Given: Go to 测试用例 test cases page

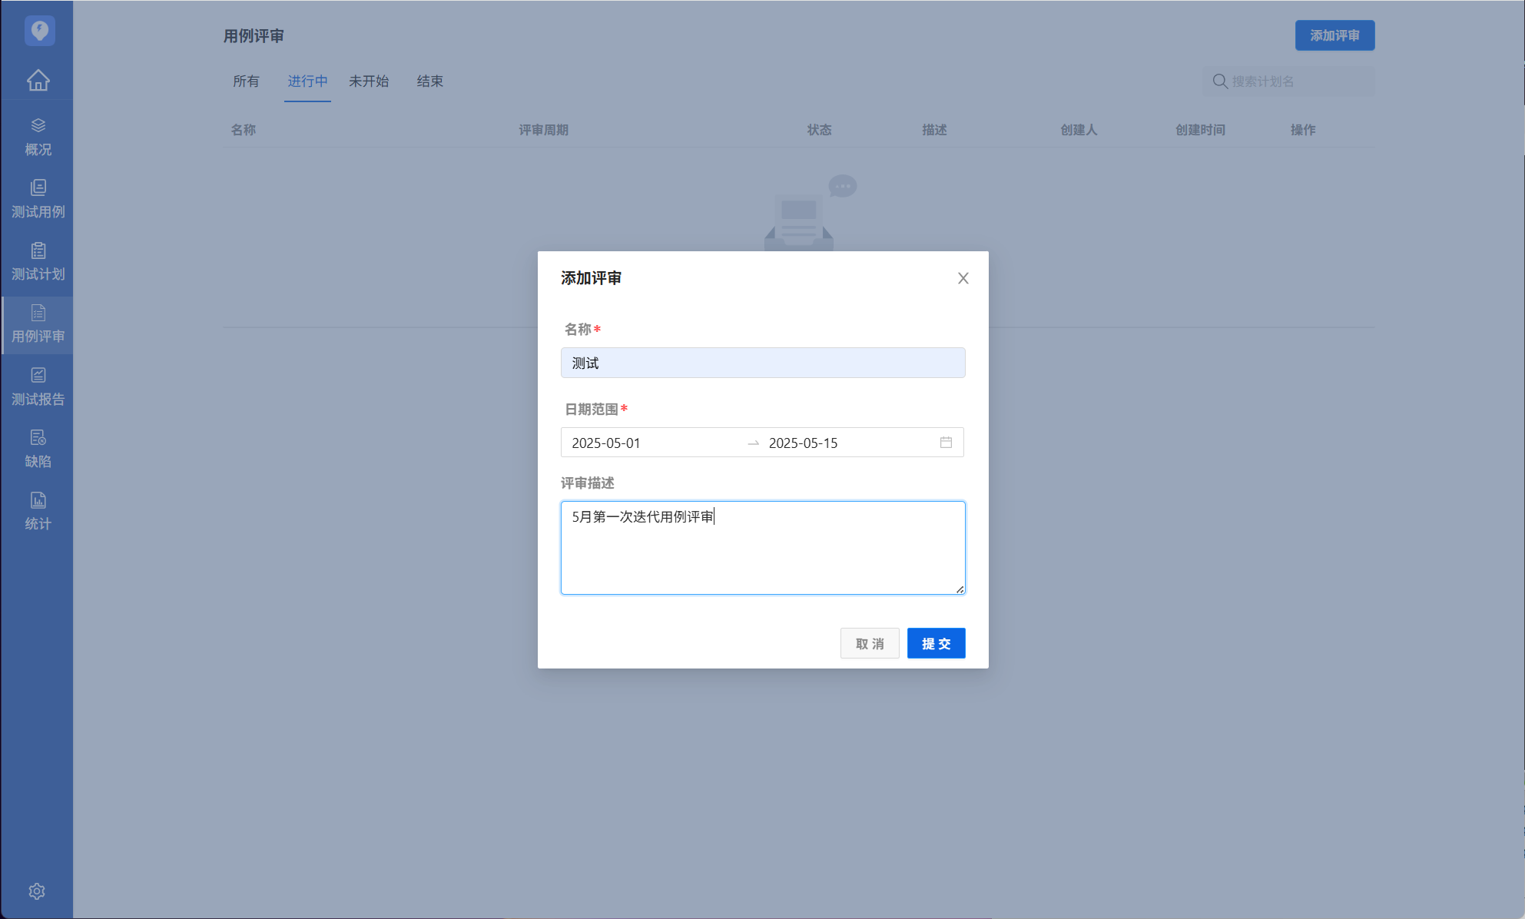Looking at the screenshot, I should tap(38, 199).
